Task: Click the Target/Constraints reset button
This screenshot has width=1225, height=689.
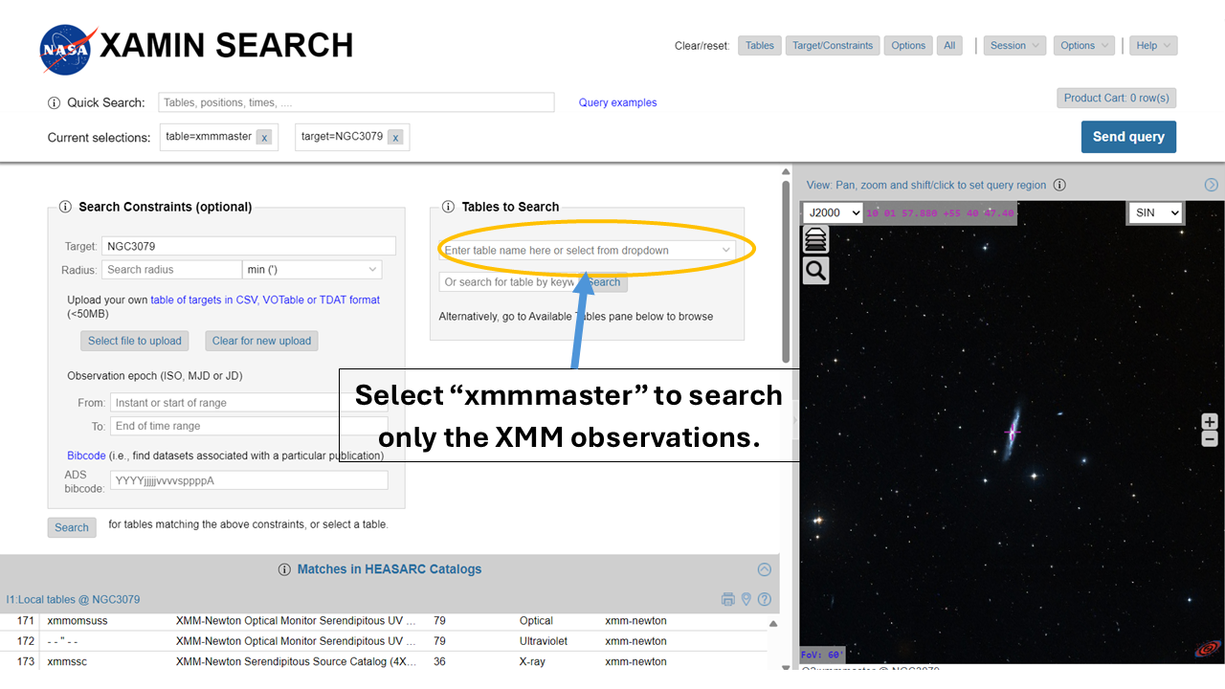Action: [833, 46]
